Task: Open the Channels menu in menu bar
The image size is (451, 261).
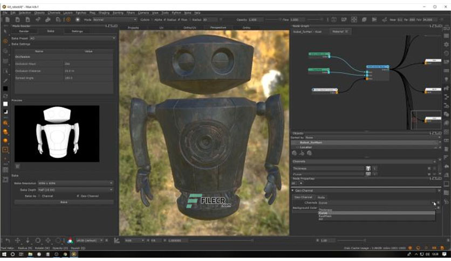Action: pos(54,12)
